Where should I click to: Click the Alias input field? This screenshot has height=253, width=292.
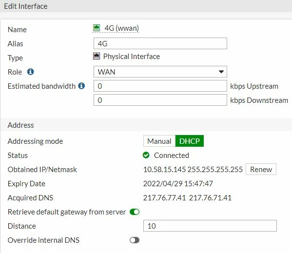(160, 43)
